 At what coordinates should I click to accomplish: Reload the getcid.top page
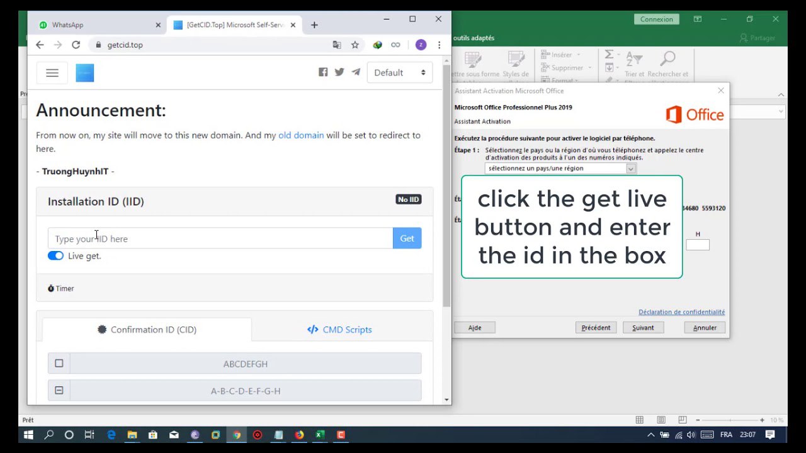click(x=76, y=45)
